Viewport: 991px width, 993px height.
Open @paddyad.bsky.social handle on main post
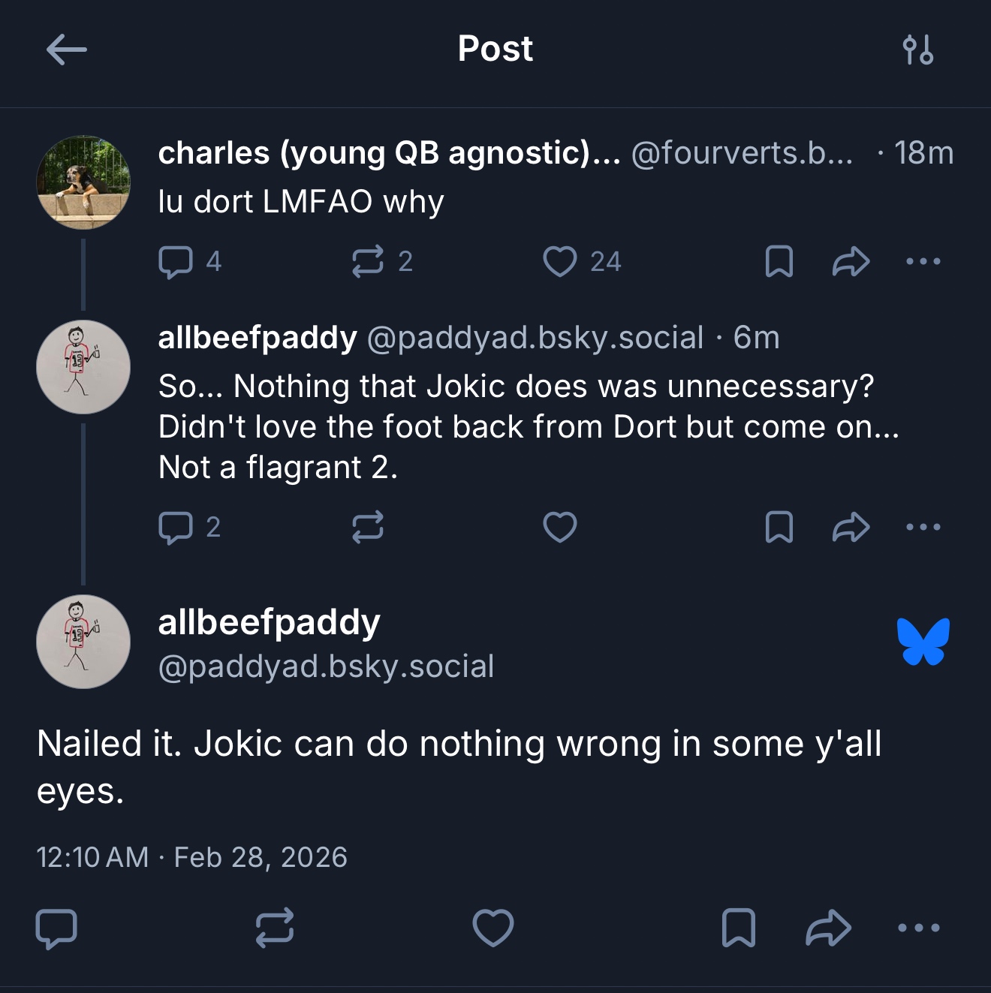326,667
